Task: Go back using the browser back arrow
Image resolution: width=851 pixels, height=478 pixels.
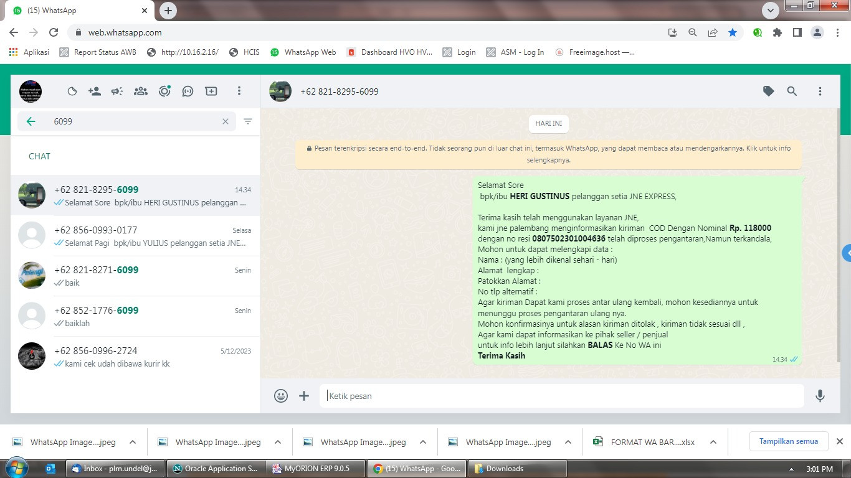Action: coord(14,32)
